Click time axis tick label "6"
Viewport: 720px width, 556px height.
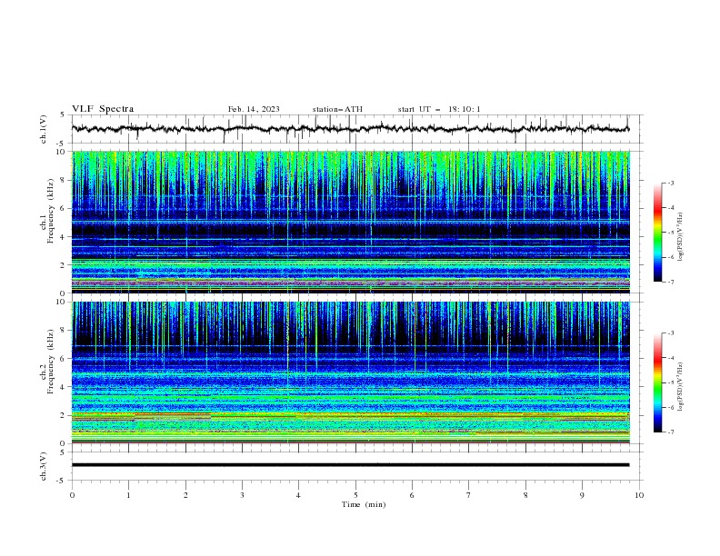(412, 495)
